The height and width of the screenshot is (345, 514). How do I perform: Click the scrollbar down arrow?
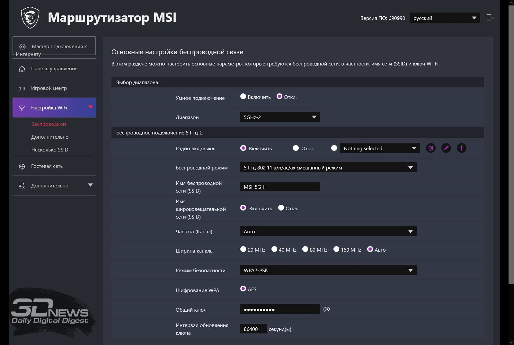coord(511,342)
